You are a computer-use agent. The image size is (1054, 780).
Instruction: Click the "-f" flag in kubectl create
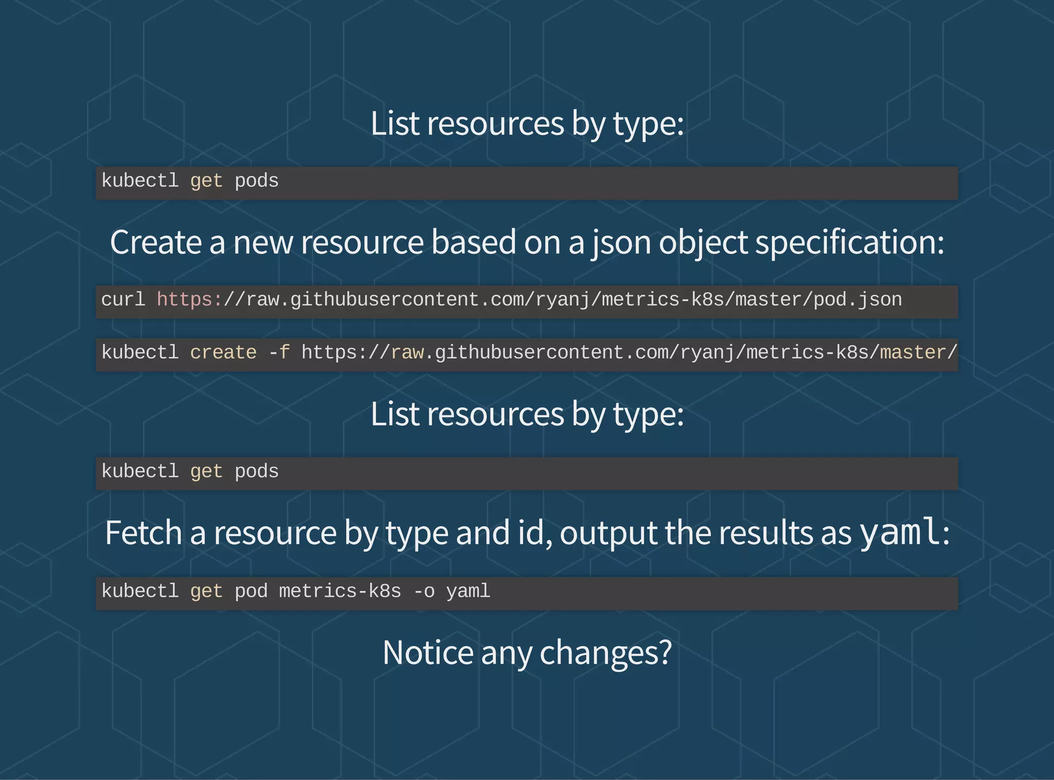[x=279, y=353]
